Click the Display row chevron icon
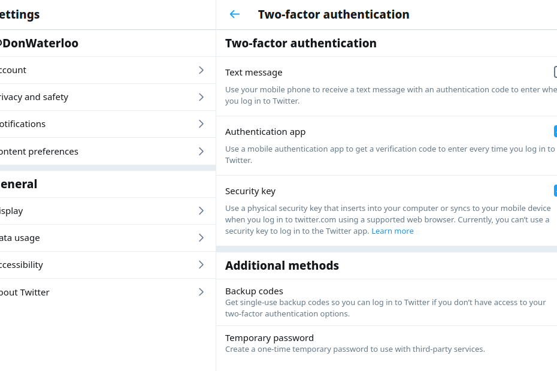 [x=201, y=211]
